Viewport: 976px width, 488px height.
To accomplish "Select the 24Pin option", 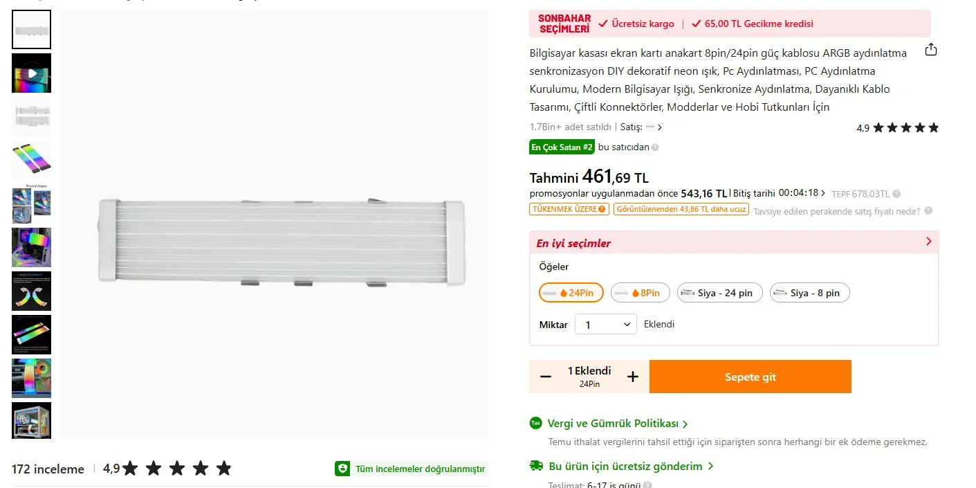I will click(x=571, y=293).
